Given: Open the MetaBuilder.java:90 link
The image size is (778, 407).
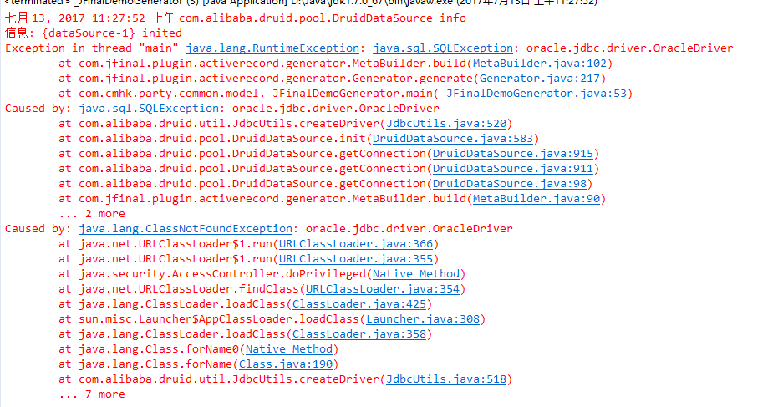Looking at the screenshot, I should (x=536, y=199).
